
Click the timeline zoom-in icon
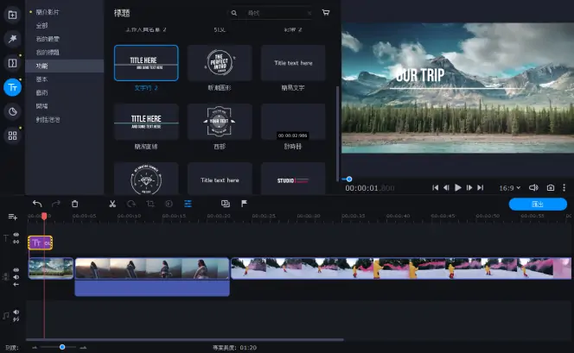click(x=84, y=348)
